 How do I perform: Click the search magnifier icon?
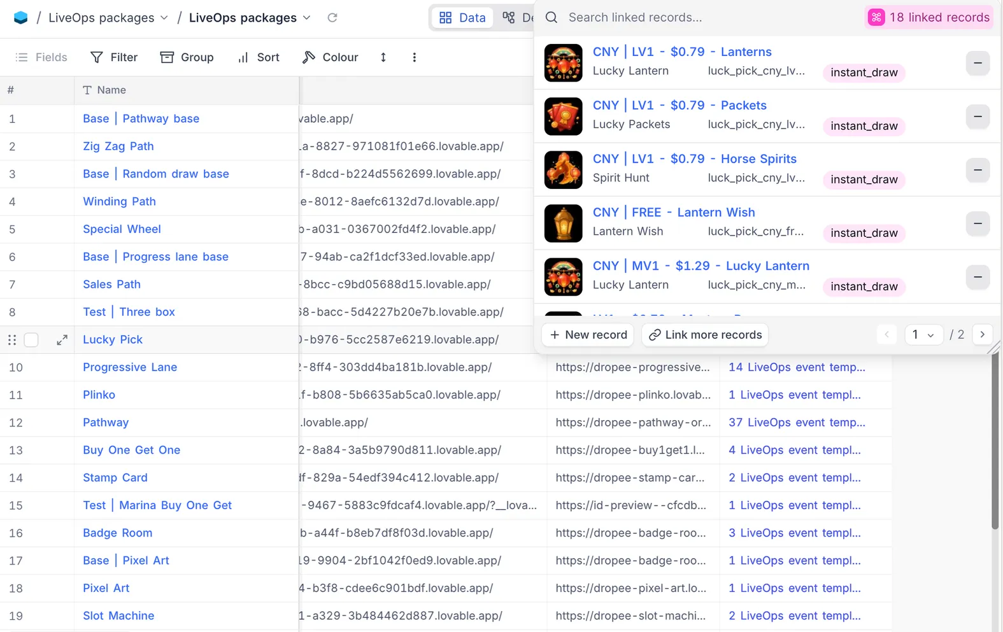tap(551, 18)
